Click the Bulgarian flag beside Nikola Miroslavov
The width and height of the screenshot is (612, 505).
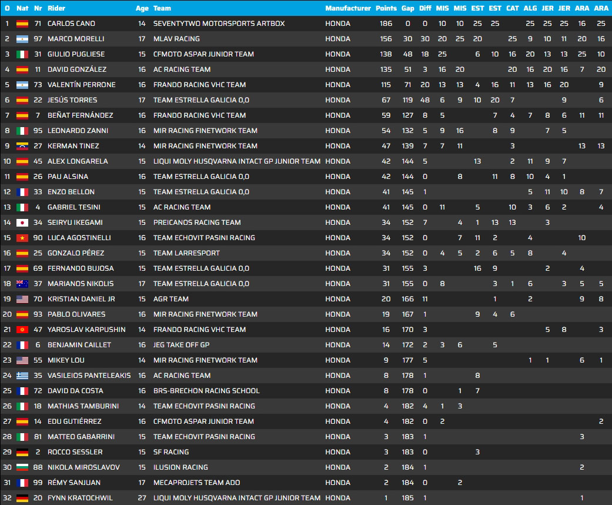click(22, 467)
